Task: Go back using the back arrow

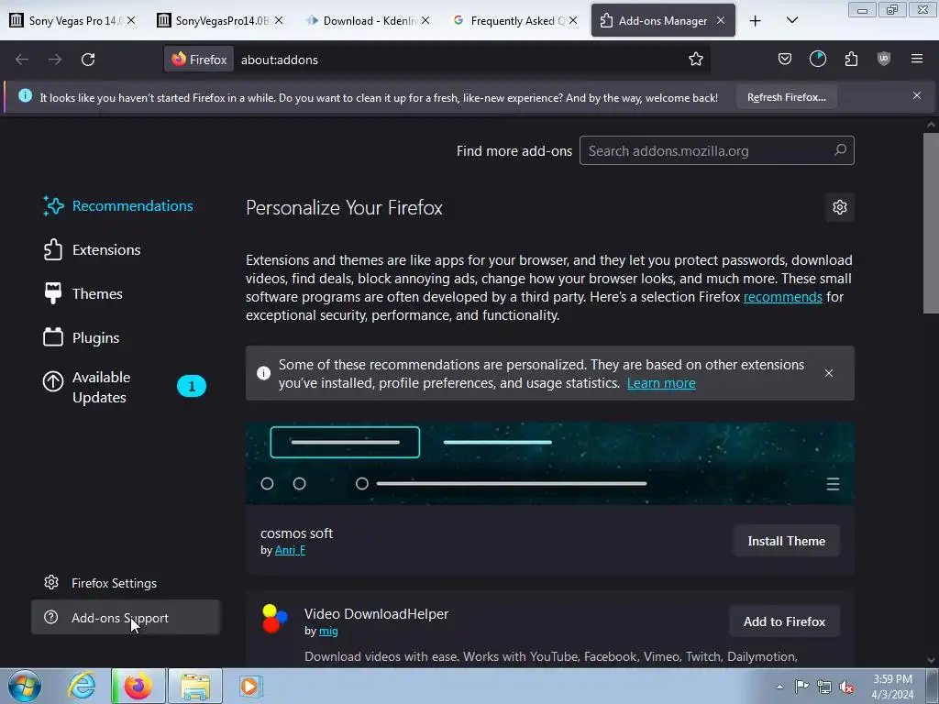Action: pos(22,60)
